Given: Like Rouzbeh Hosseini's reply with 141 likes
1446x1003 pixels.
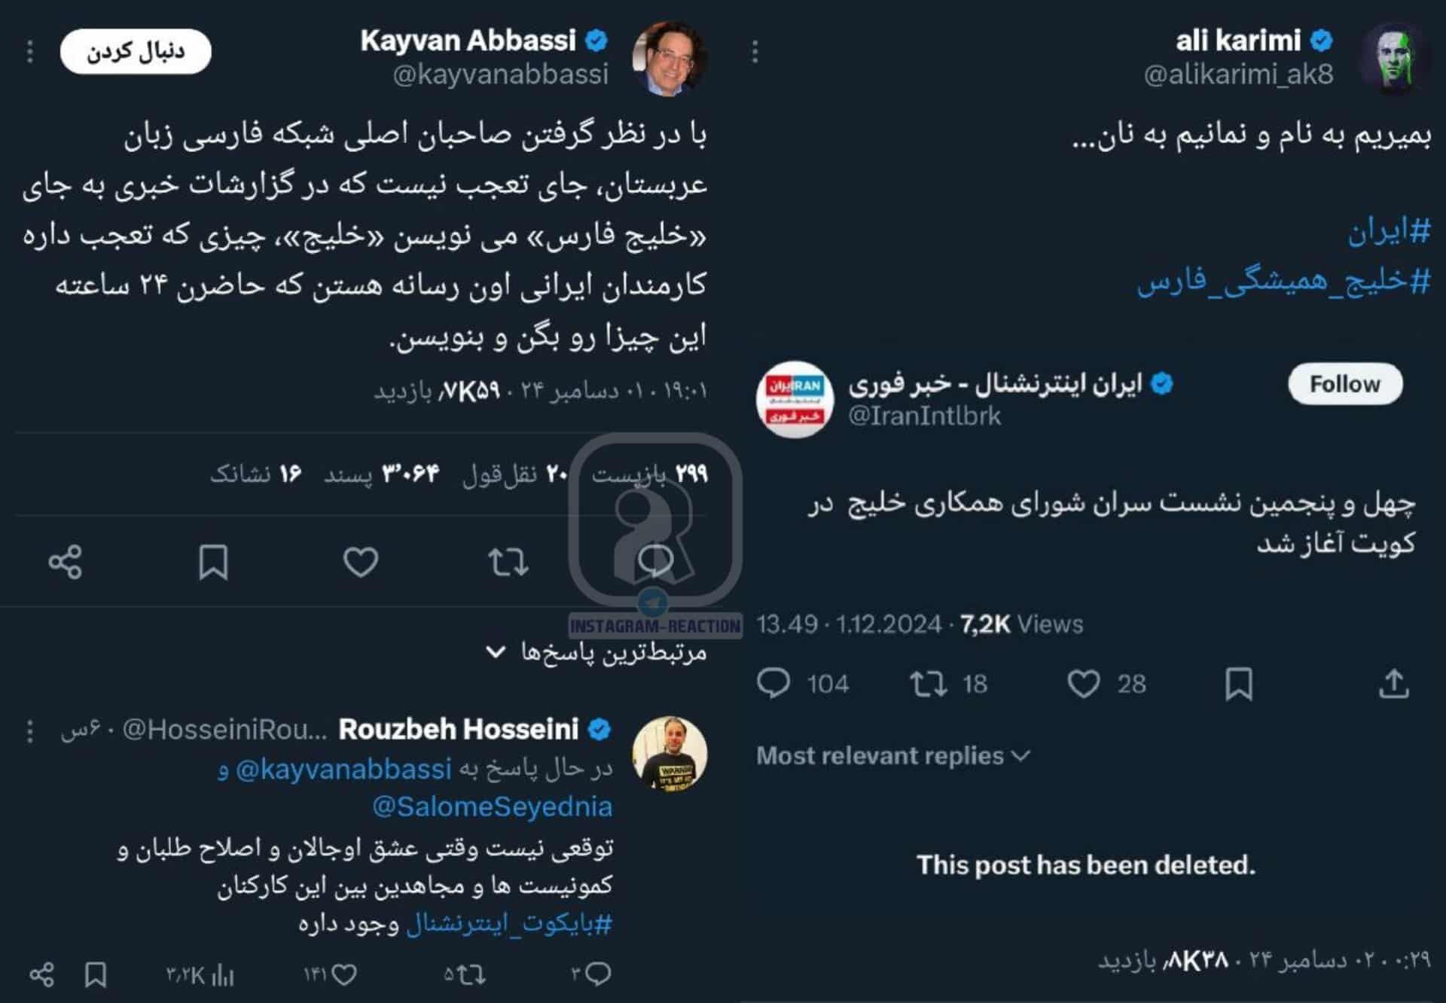Looking at the screenshot, I should (344, 975).
